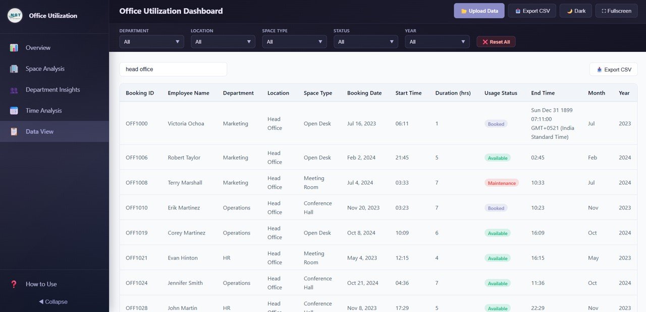Click the moon icon to enable Dark mode
This screenshot has width=646, height=312.
(x=570, y=10)
